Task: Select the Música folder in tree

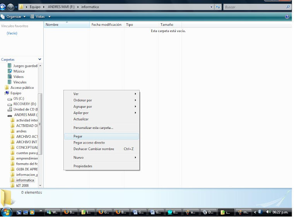Action: 16,71
